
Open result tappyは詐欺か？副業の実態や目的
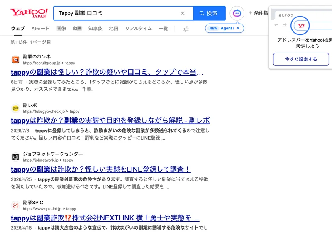click(110, 121)
